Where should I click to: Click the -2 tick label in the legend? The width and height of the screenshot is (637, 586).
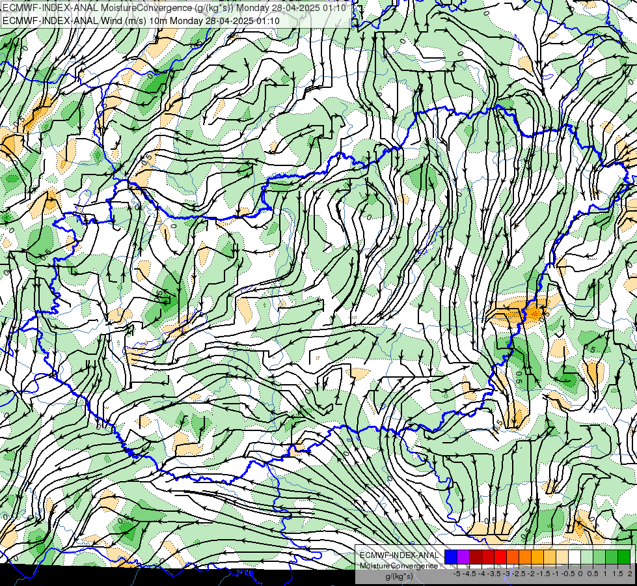click(531, 574)
